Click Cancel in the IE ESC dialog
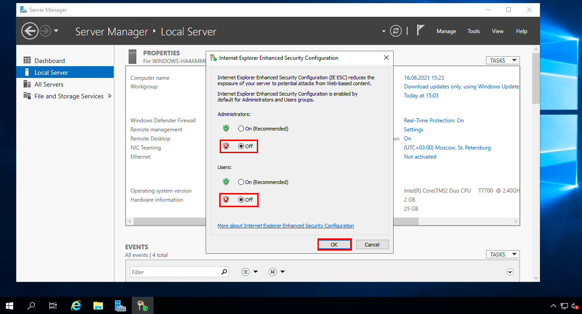 [x=372, y=244]
